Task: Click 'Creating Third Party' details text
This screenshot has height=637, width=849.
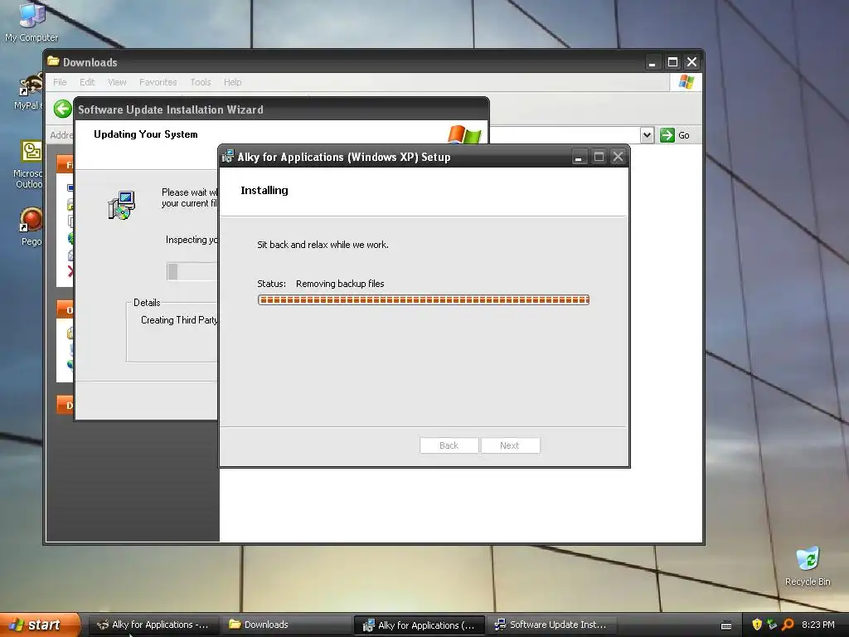Action: tap(179, 320)
